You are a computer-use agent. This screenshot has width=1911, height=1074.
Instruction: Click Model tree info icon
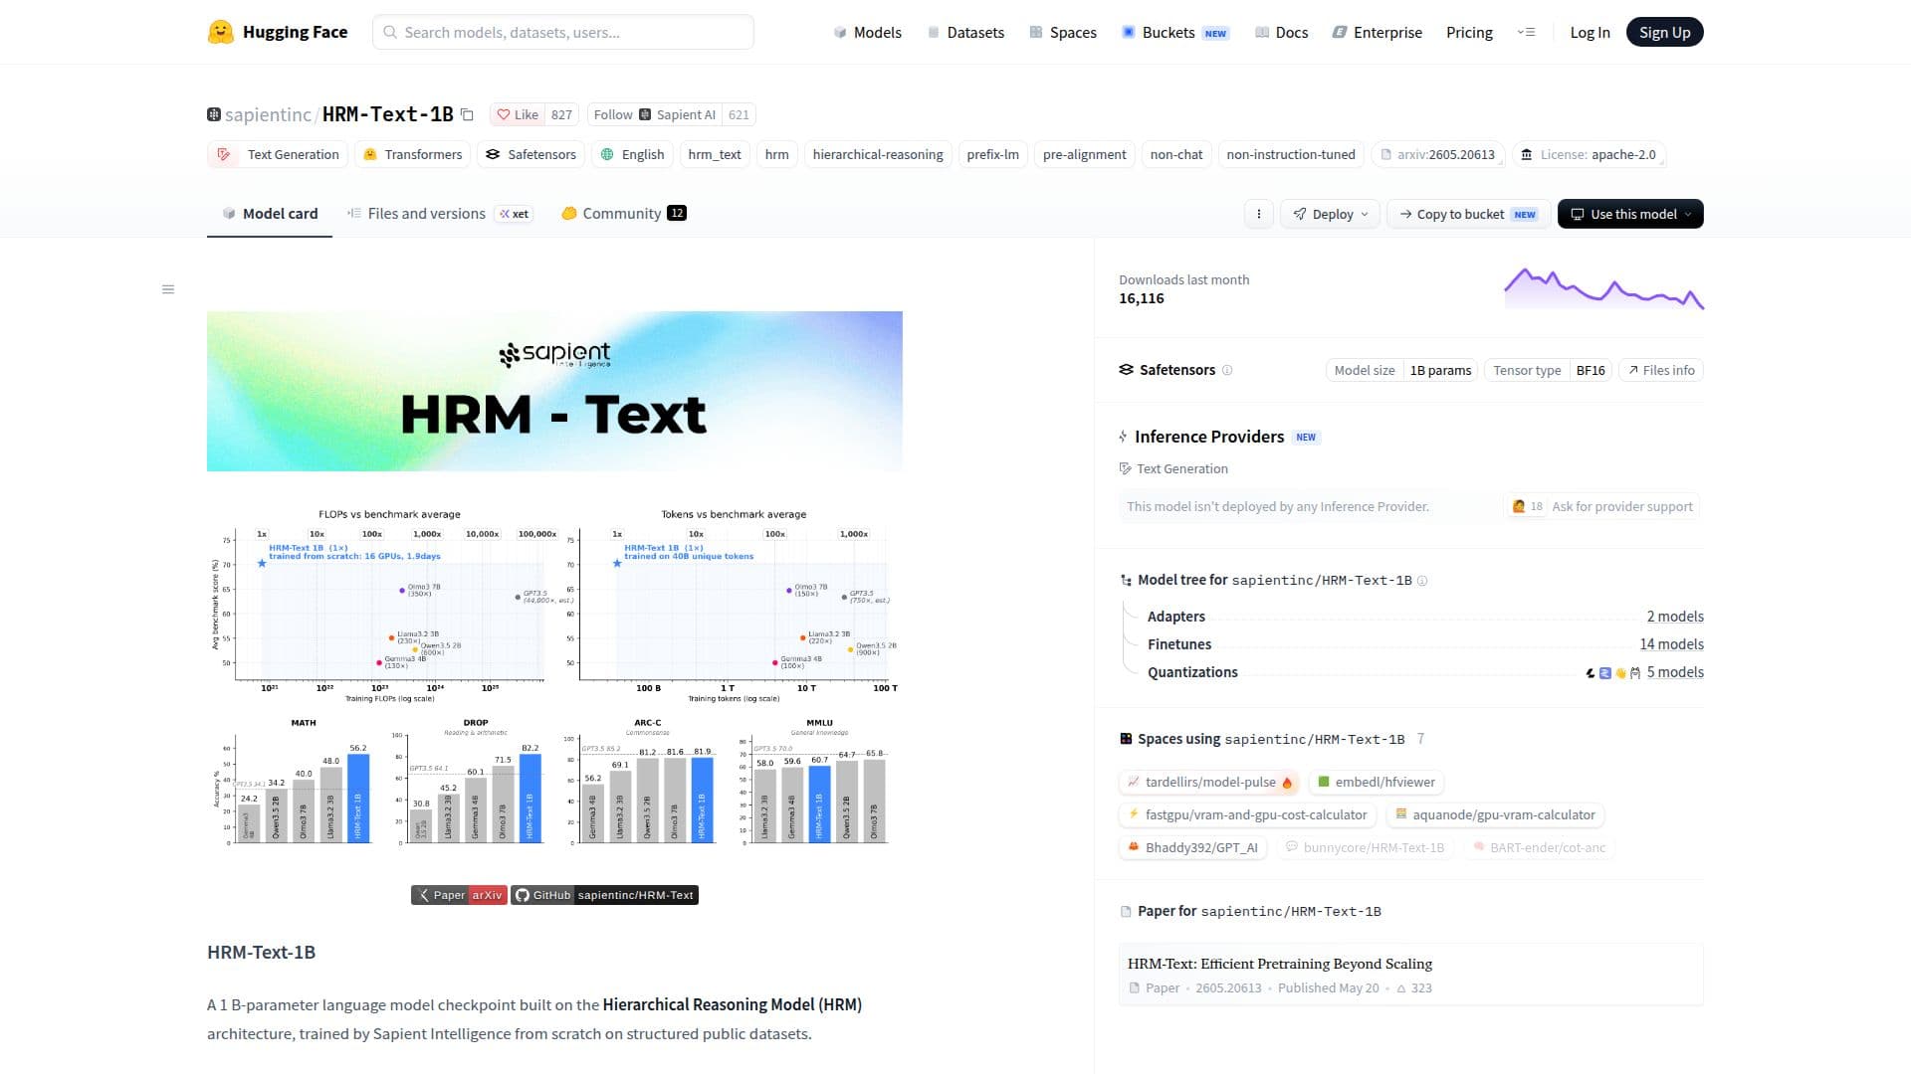pyautogui.click(x=1422, y=581)
